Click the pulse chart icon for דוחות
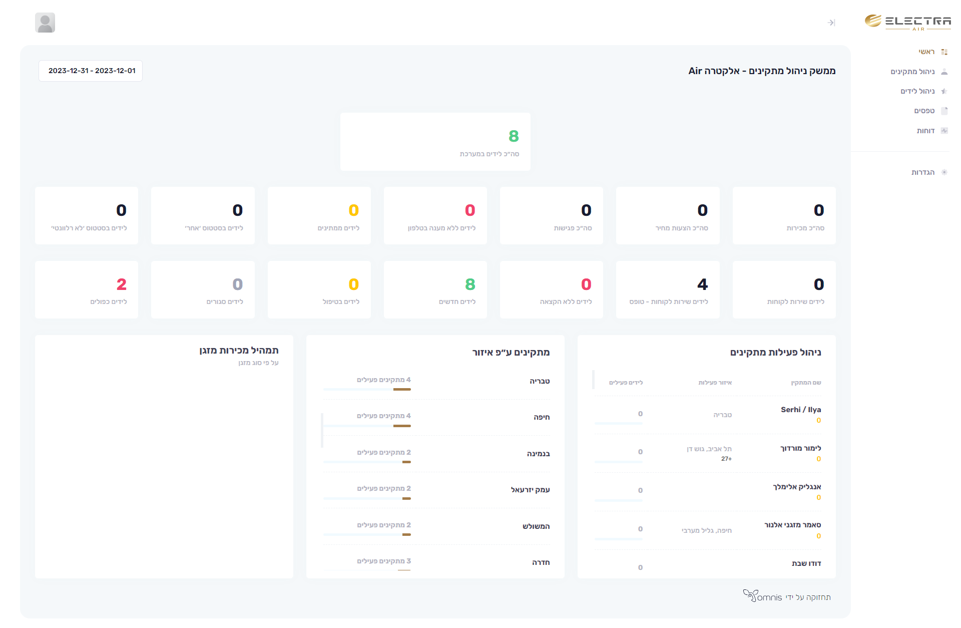961x628 pixels. (944, 131)
